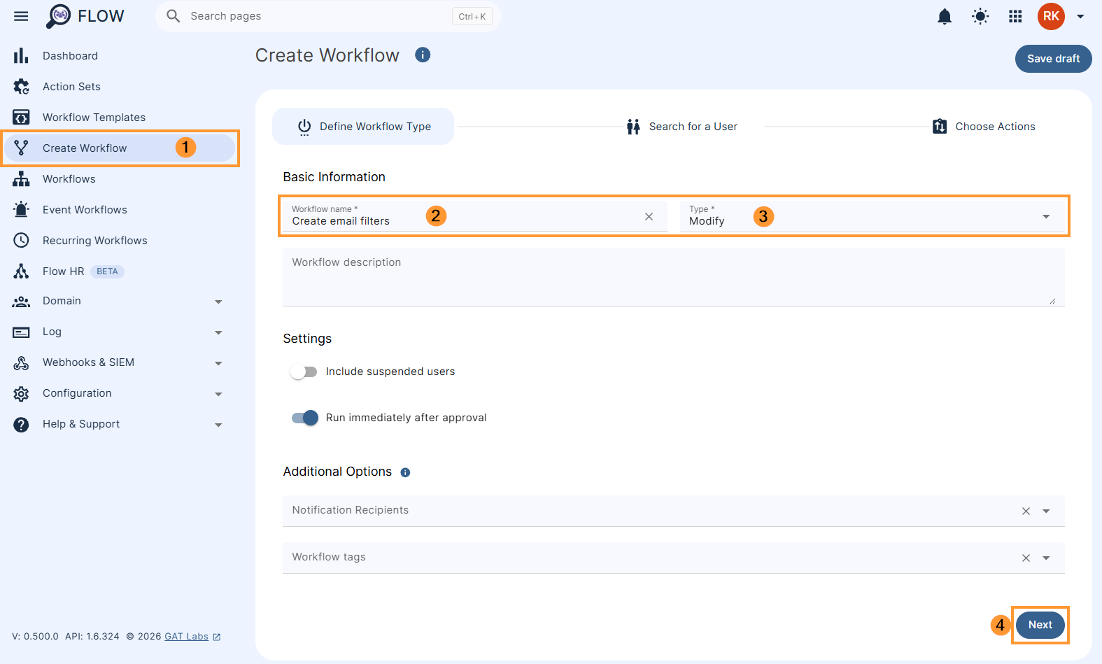Click the Save draft button
Viewport: 1102px width, 664px height.
[1053, 59]
